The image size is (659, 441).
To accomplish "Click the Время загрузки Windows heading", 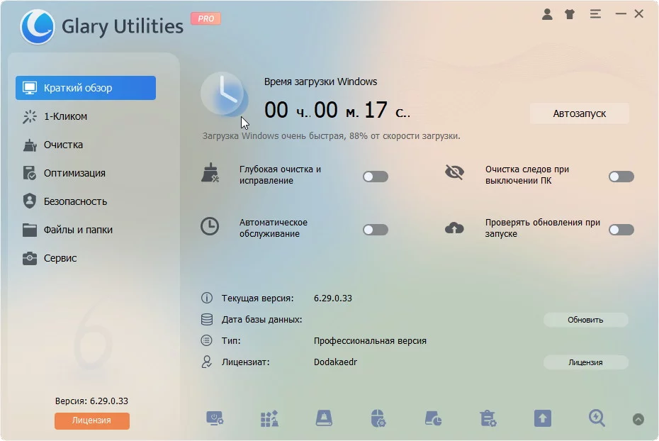I will tap(321, 82).
